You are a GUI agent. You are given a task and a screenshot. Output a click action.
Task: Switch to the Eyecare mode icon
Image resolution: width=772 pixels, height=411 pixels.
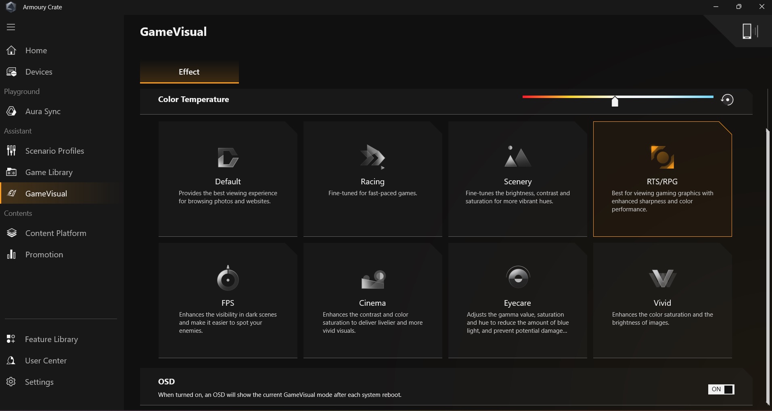coord(517,277)
